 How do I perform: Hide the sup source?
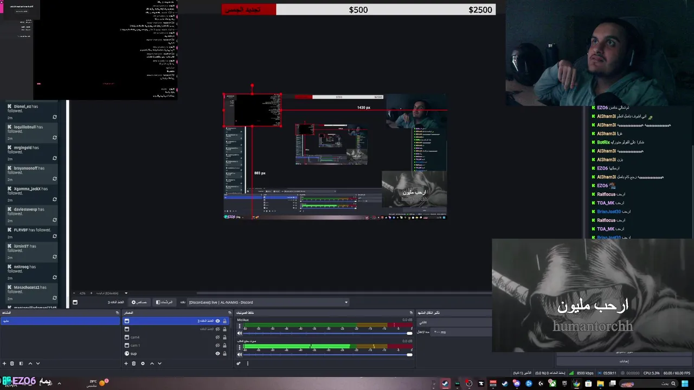[217, 354]
